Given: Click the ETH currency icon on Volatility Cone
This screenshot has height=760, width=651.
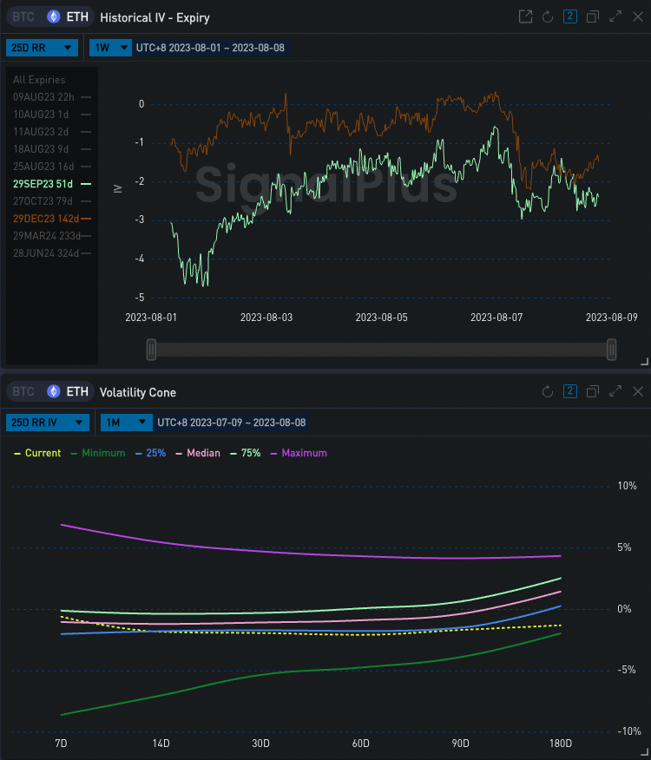Looking at the screenshot, I should click(x=53, y=391).
